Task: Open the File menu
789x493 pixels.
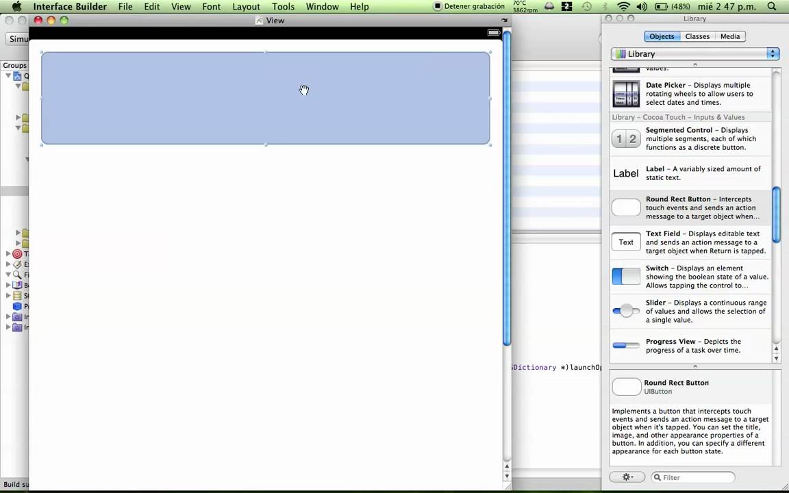Action: coord(125,7)
